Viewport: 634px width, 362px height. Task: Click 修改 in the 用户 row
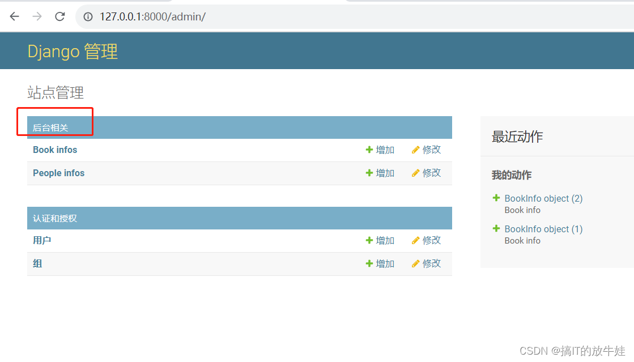(426, 240)
